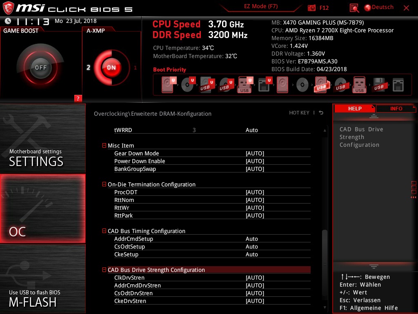The height and width of the screenshot is (314, 418).
Task: Toggle the GAME BOOST knob currently OFF
Action: point(40,67)
